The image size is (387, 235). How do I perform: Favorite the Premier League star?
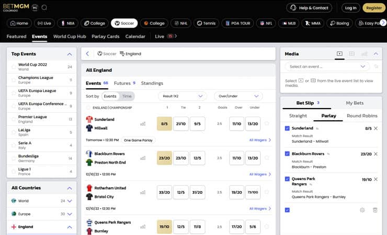14,119
